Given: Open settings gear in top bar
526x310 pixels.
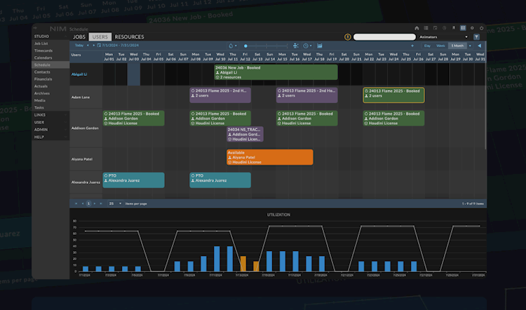Looking at the screenshot, I should pos(472,28).
